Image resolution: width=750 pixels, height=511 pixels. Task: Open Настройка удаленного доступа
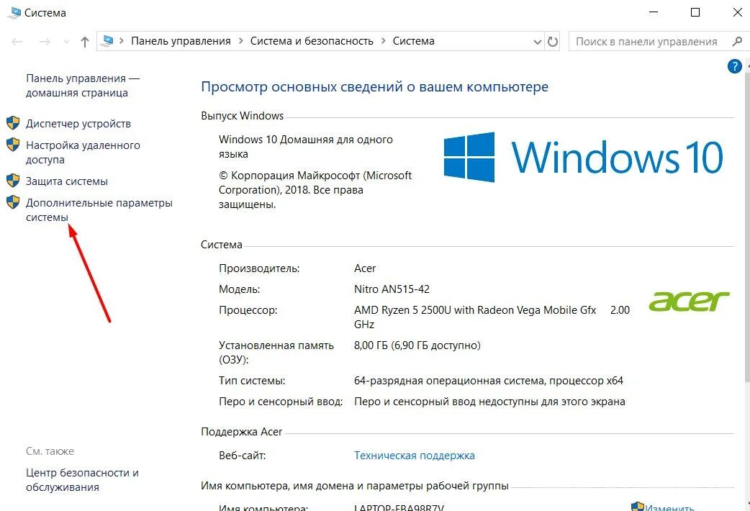pyautogui.click(x=83, y=152)
